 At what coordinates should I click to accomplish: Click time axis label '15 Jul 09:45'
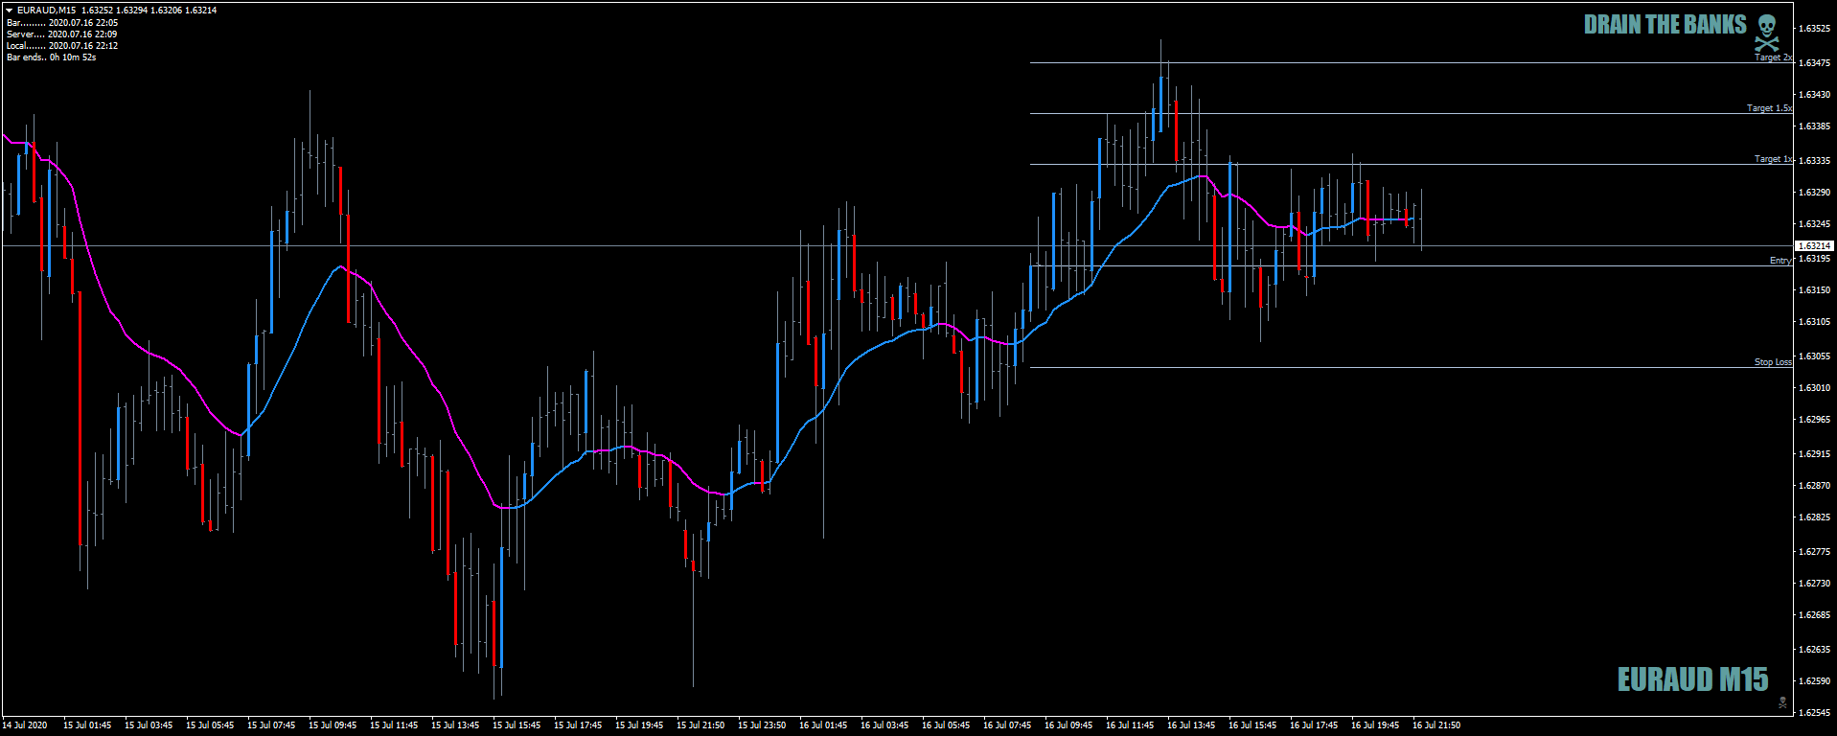tap(333, 725)
